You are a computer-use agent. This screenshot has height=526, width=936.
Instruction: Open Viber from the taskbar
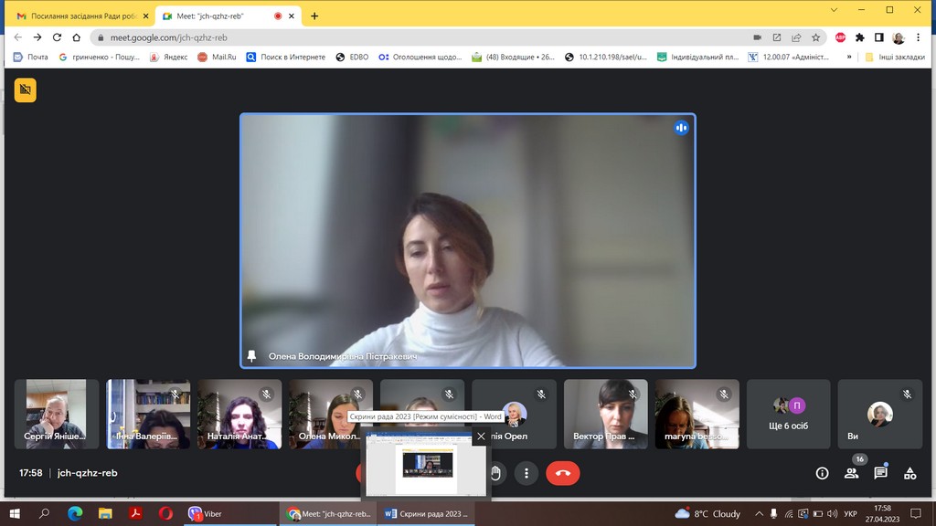point(205,514)
